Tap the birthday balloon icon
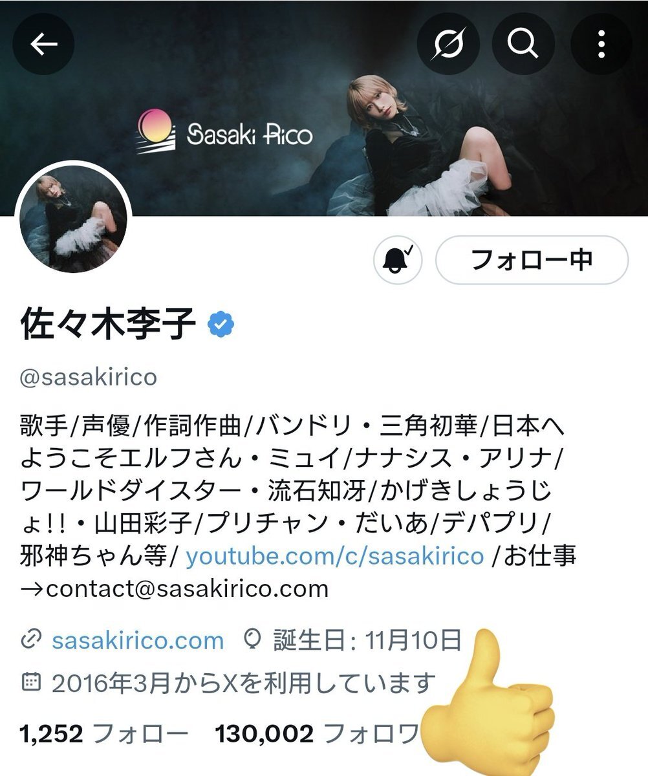Screen dimensions: 648x776 tap(251, 640)
